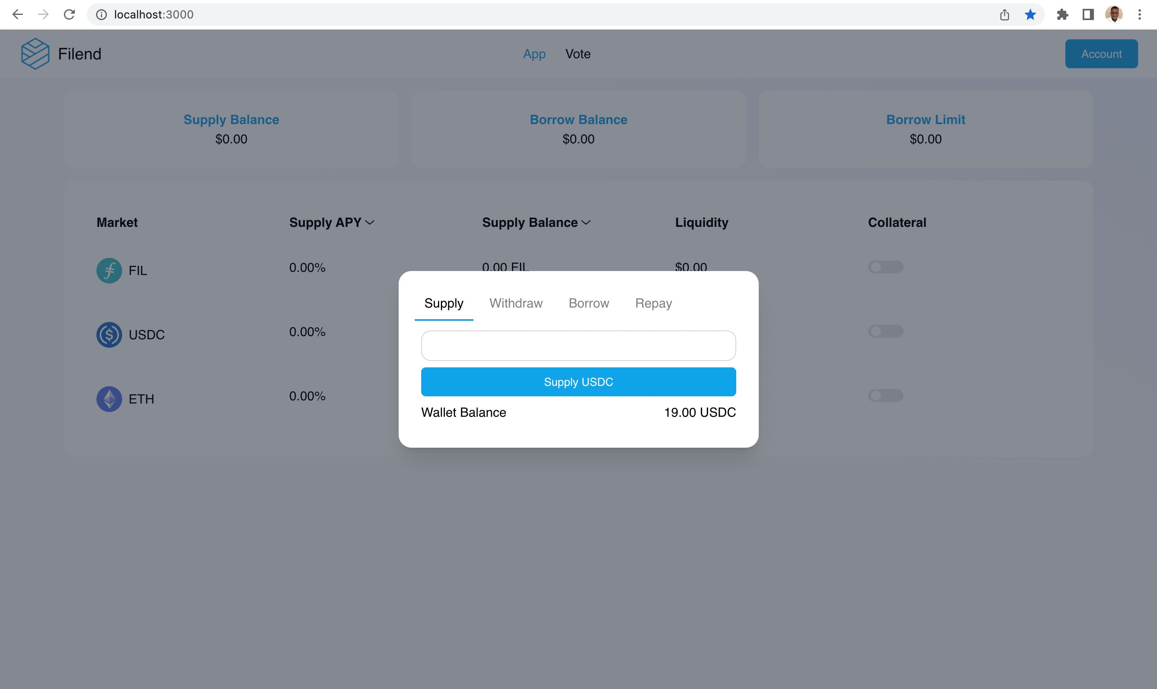Click the browser forward arrow

(43, 14)
